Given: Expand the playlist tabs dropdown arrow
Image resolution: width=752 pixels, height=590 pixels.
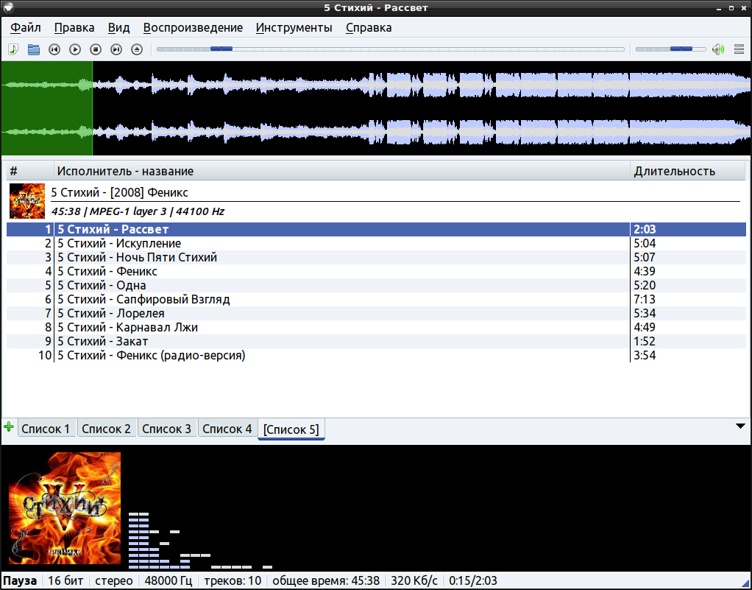Looking at the screenshot, I should pyautogui.click(x=740, y=426).
